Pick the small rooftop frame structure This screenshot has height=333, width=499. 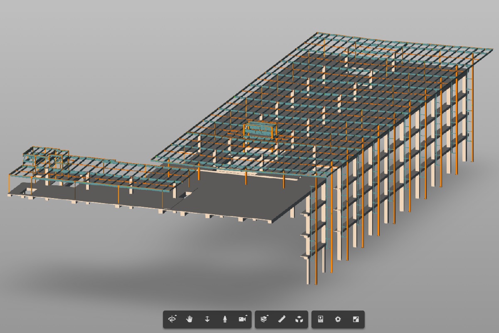click(x=260, y=130)
